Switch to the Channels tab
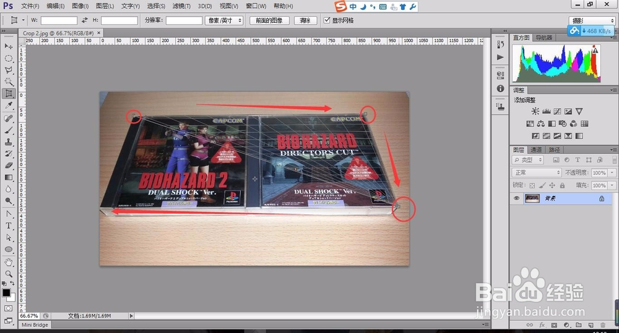This screenshot has width=619, height=333. [535, 150]
